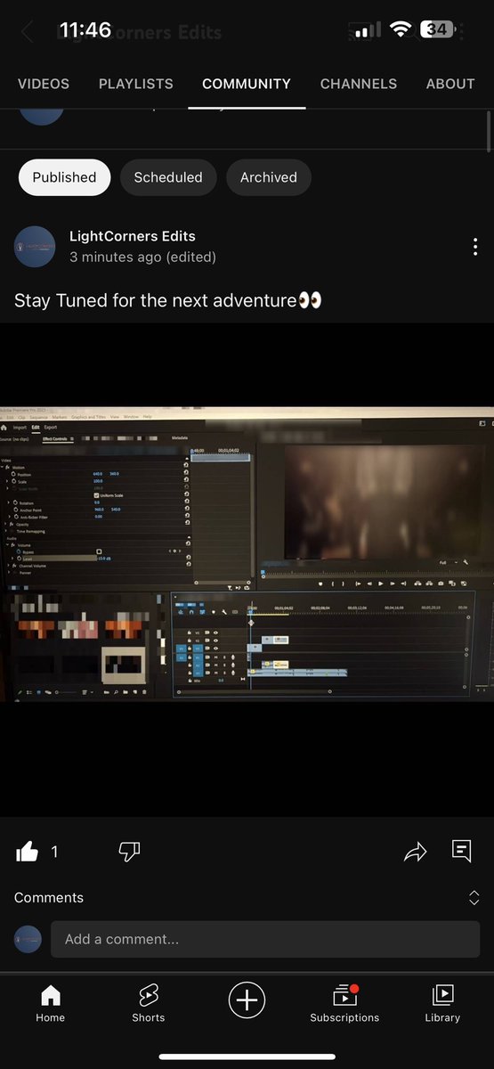Tap the avatar beside the comment box

point(28,939)
